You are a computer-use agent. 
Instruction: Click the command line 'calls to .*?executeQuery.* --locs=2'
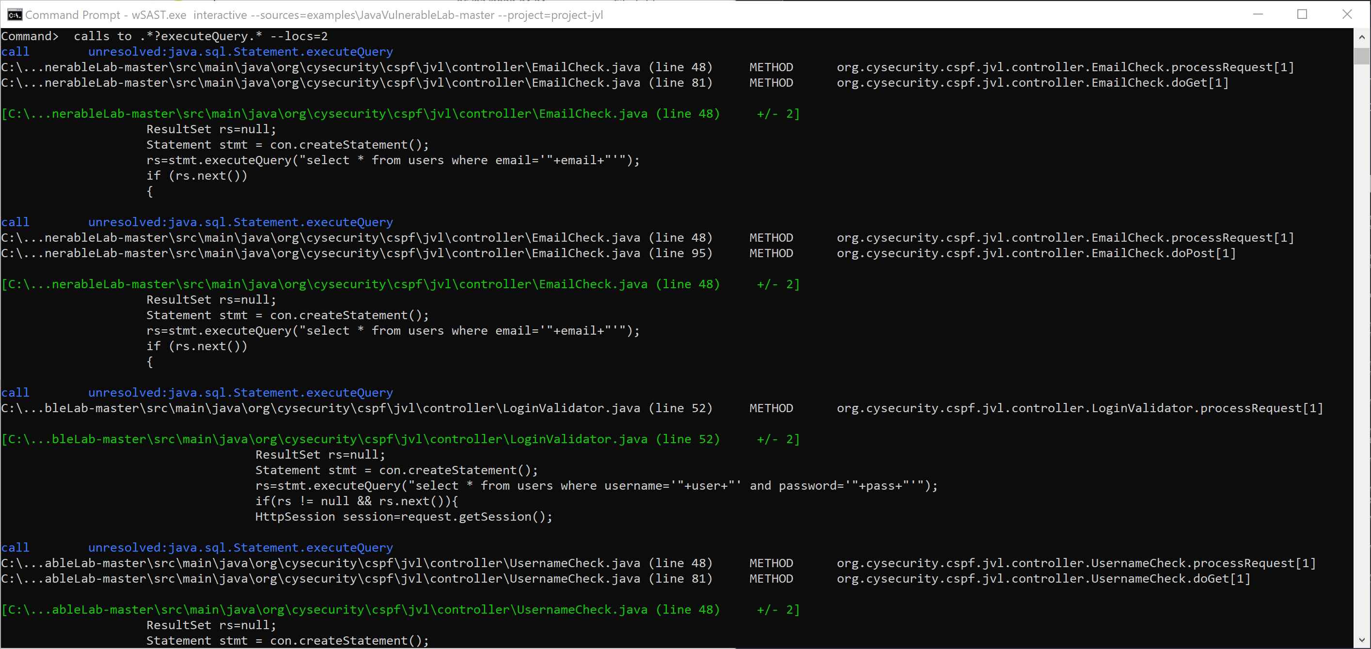pyautogui.click(x=201, y=36)
